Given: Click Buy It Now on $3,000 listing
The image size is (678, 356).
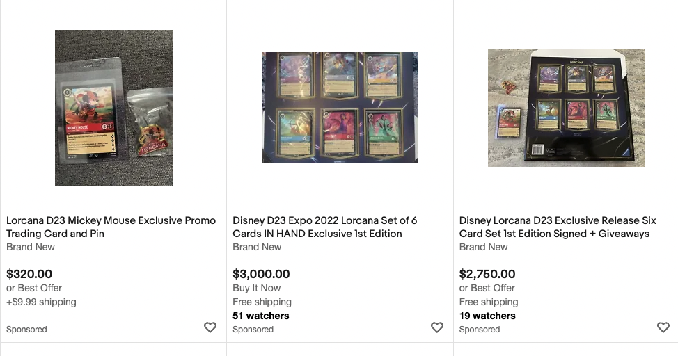Looking at the screenshot, I should click(257, 288).
